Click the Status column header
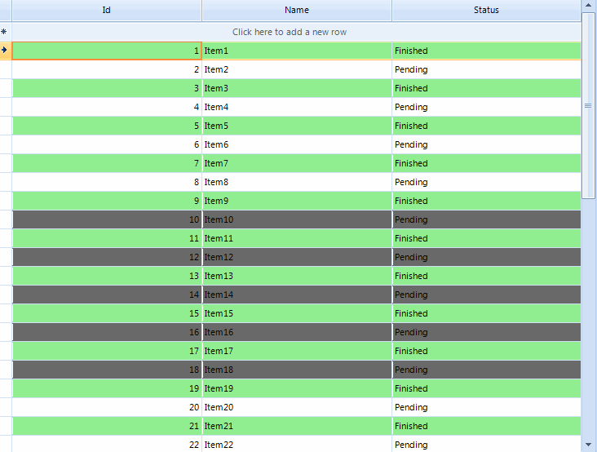 pyautogui.click(x=486, y=11)
